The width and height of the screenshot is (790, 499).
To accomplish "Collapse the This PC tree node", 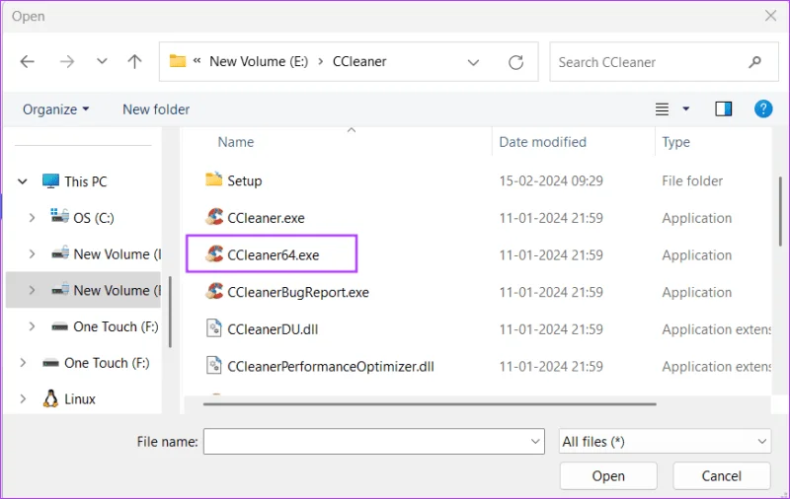I will click(x=23, y=181).
